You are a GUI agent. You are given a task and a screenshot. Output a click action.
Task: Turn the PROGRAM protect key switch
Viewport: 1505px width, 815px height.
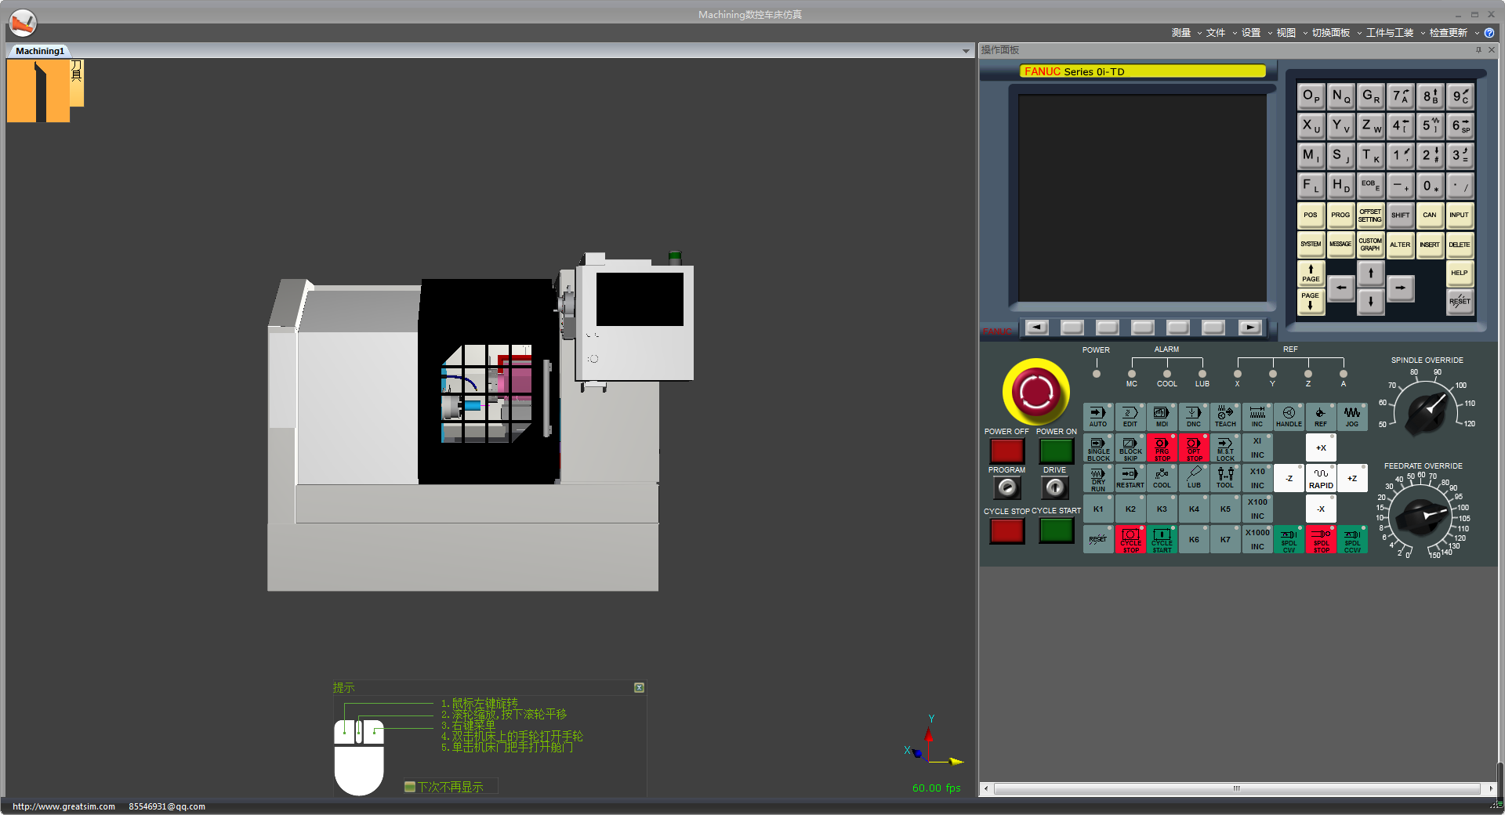point(1007,487)
